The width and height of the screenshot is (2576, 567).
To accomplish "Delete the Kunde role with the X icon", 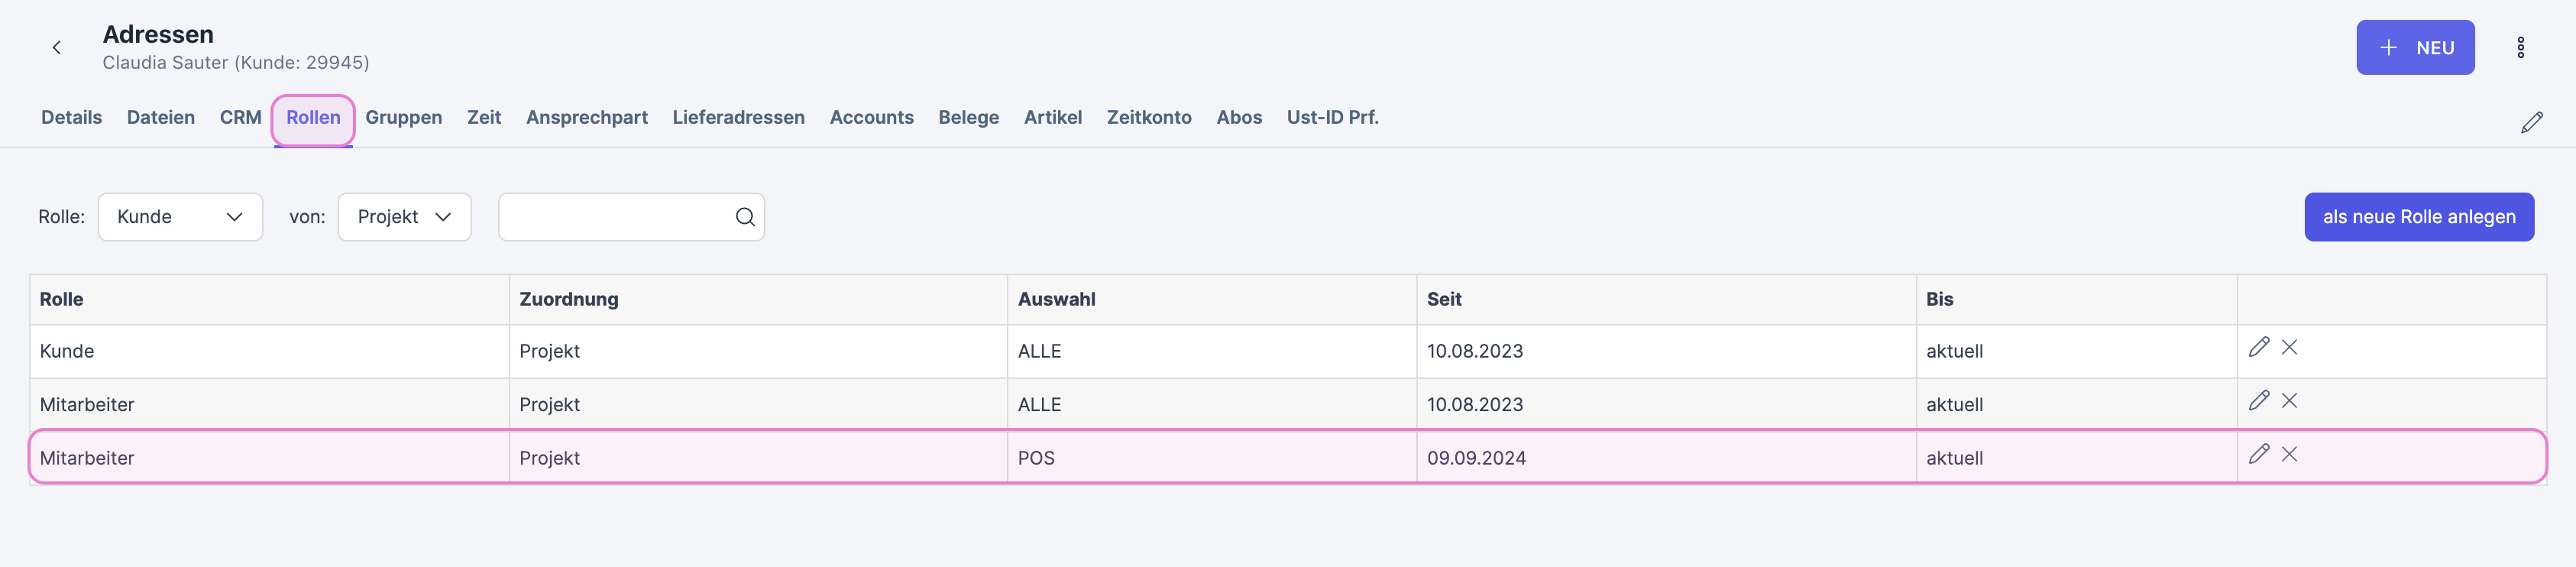I will (2290, 348).
